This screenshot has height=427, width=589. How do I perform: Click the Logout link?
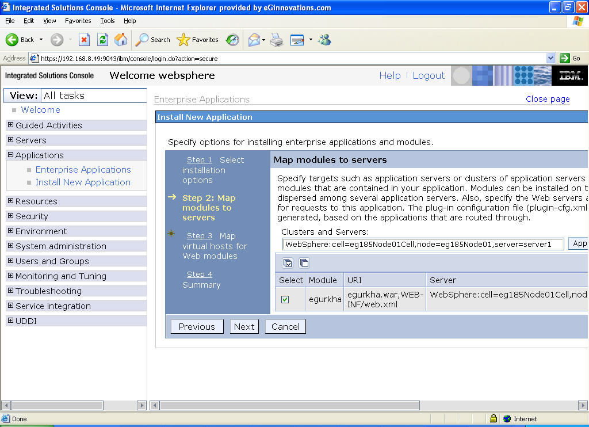tap(429, 75)
